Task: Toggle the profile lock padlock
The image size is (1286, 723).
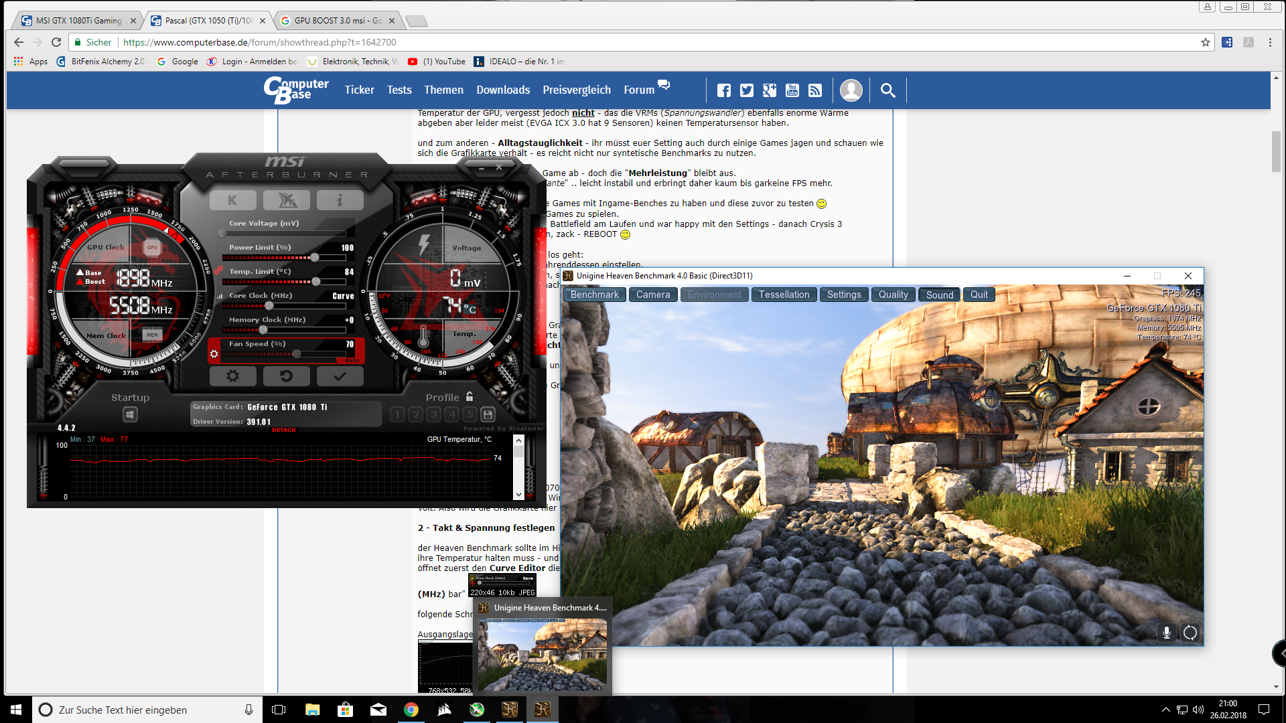Action: pyautogui.click(x=470, y=396)
